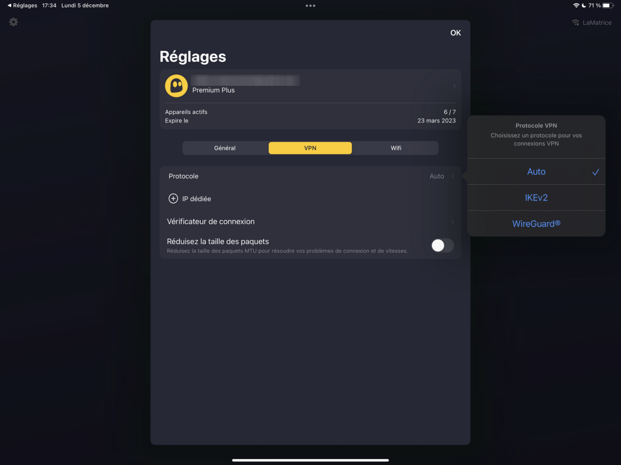The image size is (621, 465).
Task: Click the Premium Plus plan label
Action: pos(214,90)
